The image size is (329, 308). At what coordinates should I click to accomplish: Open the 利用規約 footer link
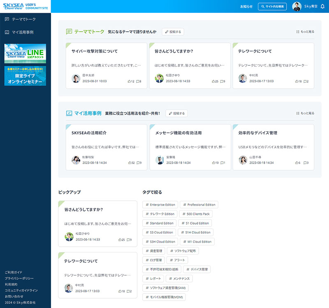click(x=11, y=285)
